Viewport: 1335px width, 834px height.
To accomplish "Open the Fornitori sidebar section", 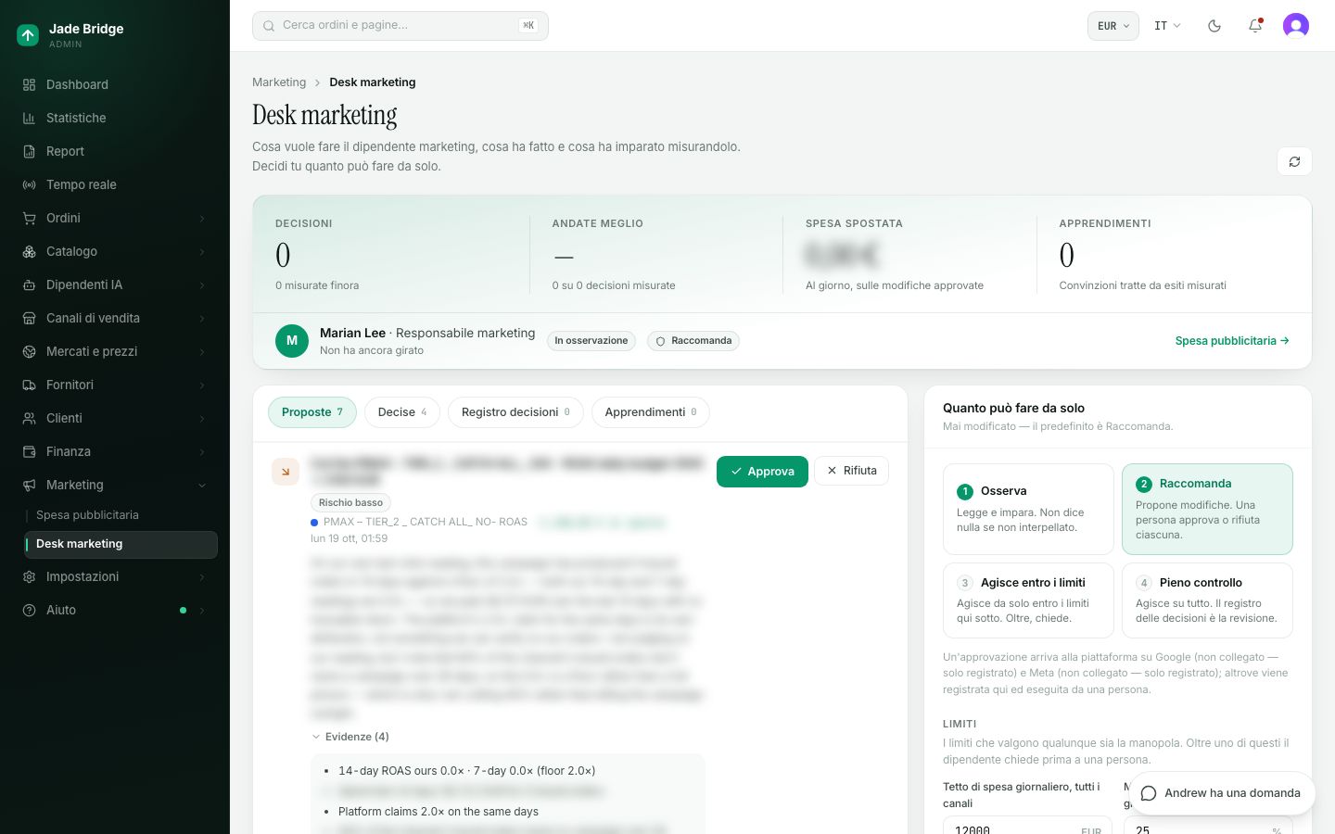I will pyautogui.click(x=115, y=385).
